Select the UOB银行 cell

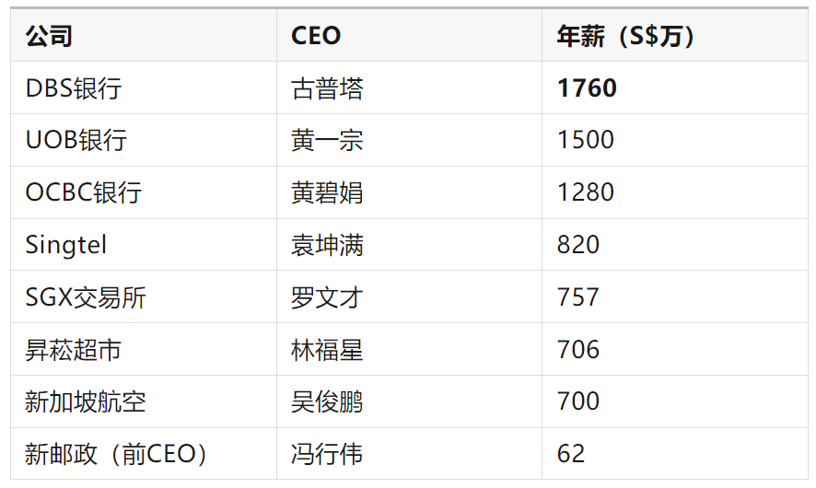(144, 141)
